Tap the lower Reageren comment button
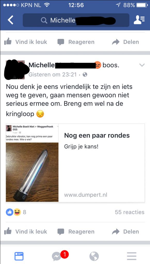Viewport: 150px width, 264px height. [x=76, y=232]
